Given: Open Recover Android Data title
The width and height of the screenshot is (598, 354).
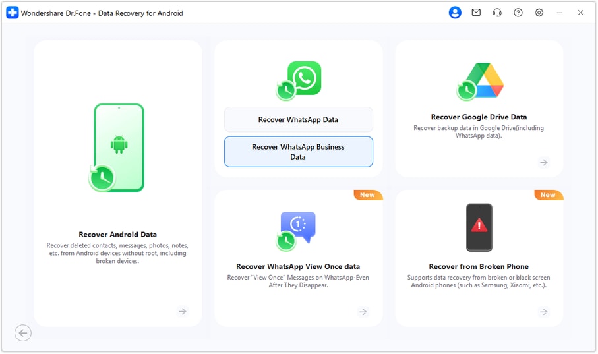Looking at the screenshot, I should (x=117, y=234).
